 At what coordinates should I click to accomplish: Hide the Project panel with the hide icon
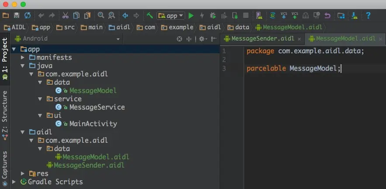[x=214, y=39]
